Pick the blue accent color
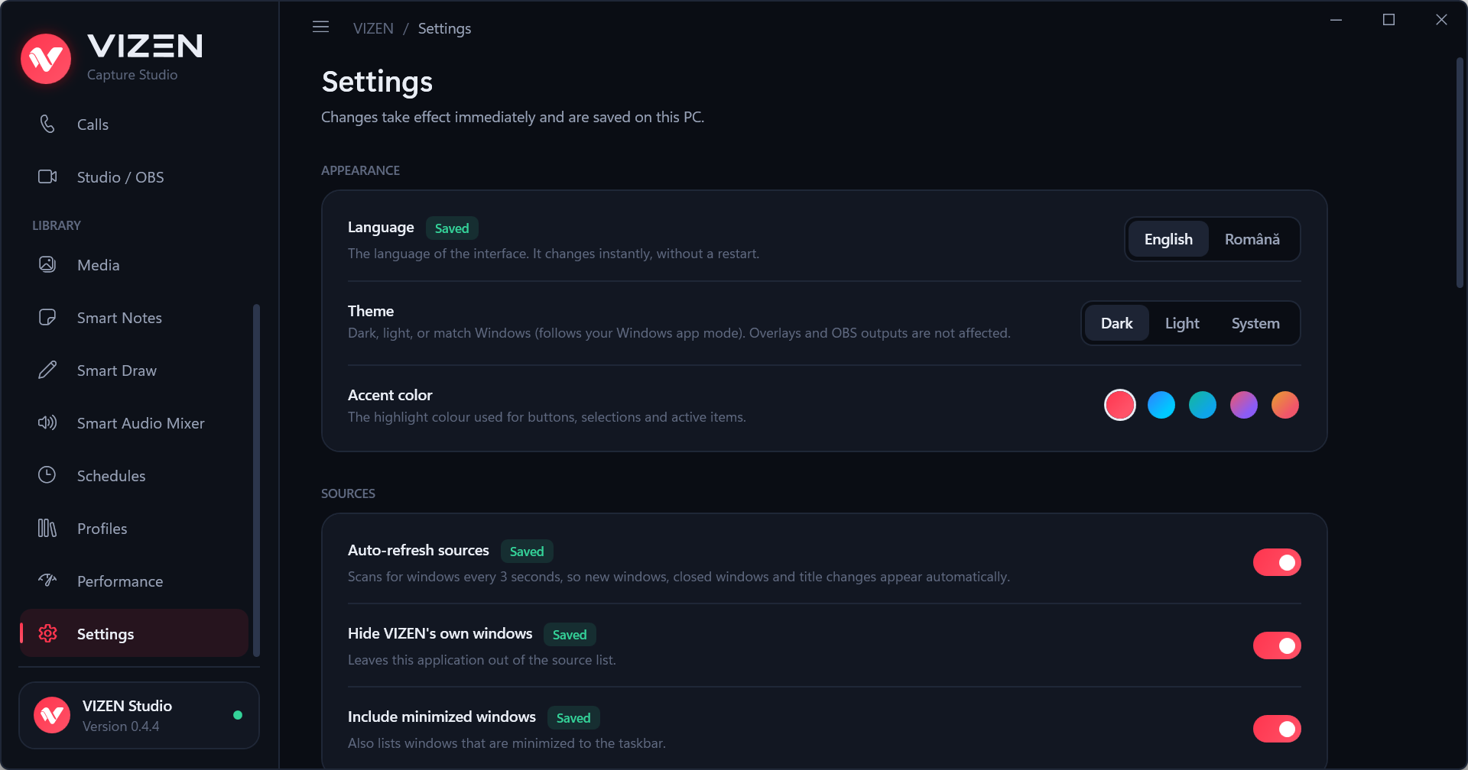 (x=1161, y=405)
